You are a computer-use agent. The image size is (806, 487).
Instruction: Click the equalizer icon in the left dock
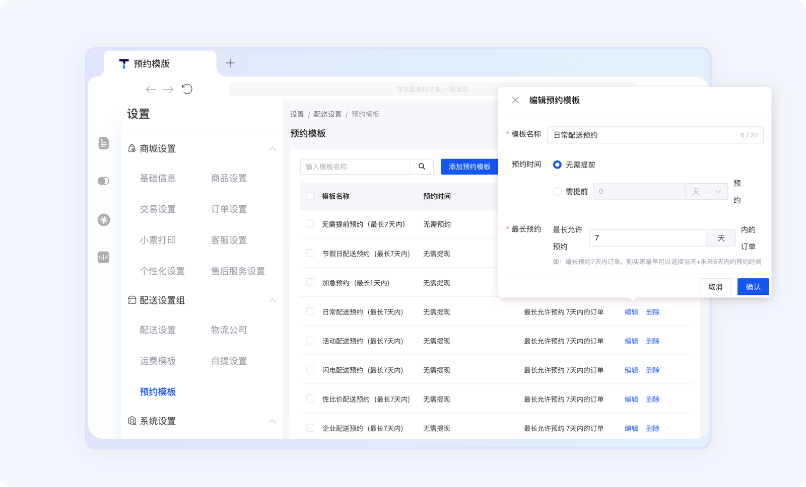pos(104,257)
